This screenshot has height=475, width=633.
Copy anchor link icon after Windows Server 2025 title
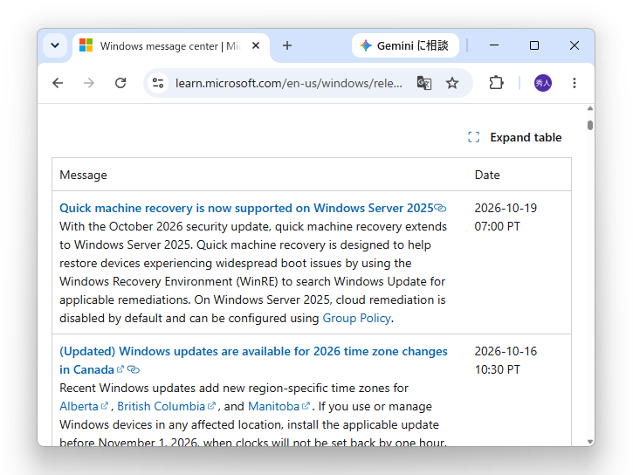tap(440, 208)
